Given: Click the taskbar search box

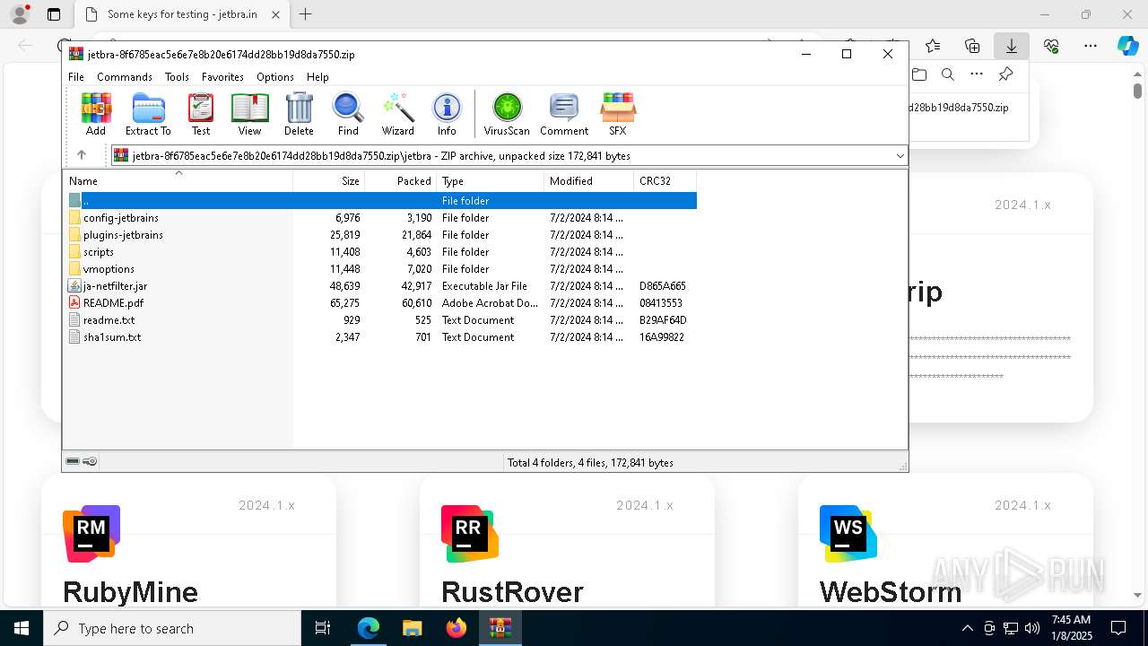Looking at the screenshot, I should 172,628.
